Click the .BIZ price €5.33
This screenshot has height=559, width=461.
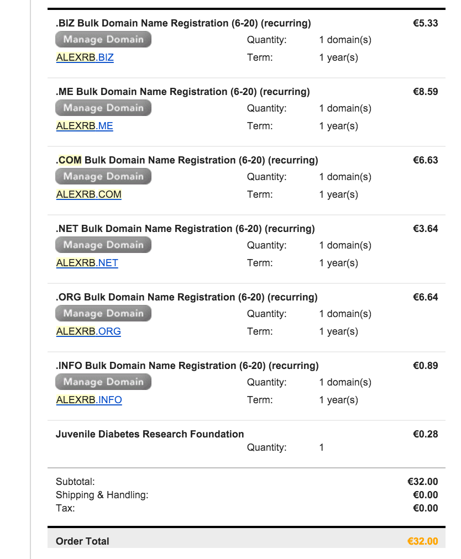click(x=425, y=23)
